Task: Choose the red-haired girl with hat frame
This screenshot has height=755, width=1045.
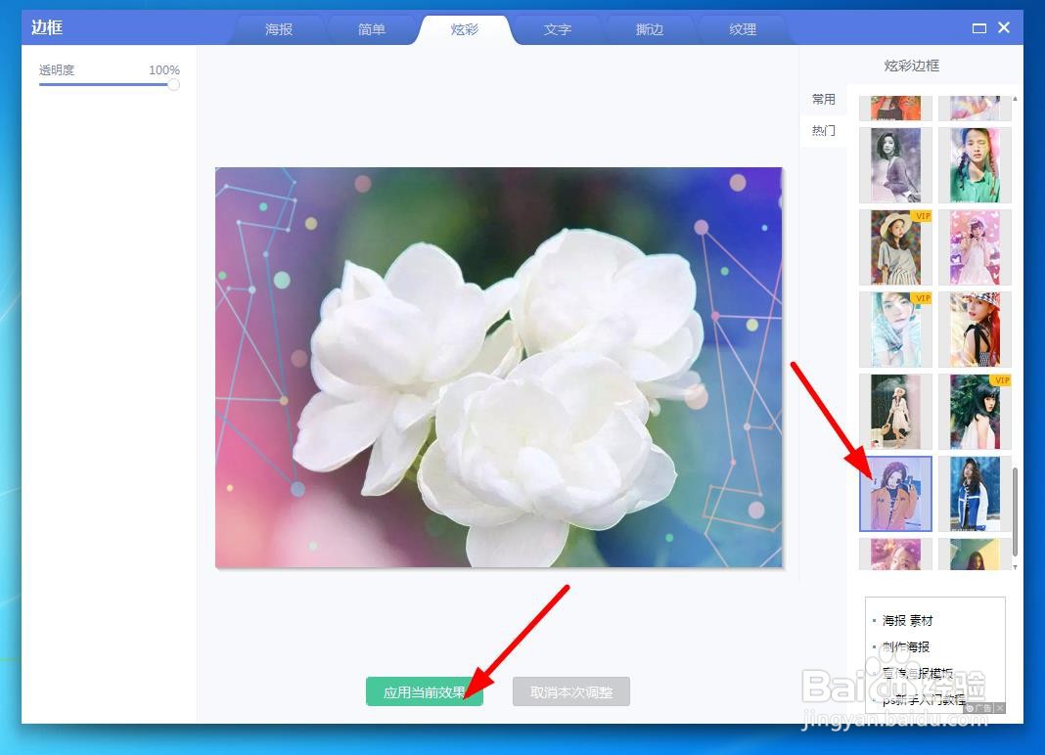Action: pyautogui.click(x=975, y=330)
